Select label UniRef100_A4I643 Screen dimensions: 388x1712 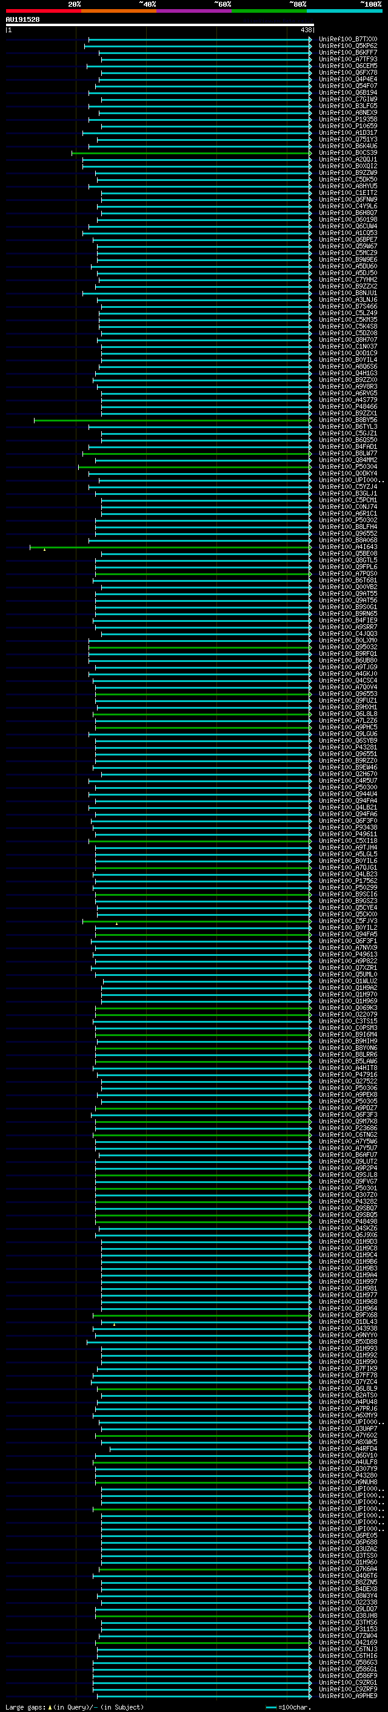coord(348,547)
